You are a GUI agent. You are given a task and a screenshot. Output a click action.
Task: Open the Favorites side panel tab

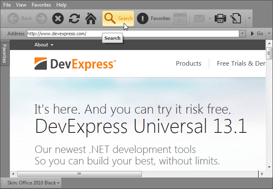click(5, 54)
